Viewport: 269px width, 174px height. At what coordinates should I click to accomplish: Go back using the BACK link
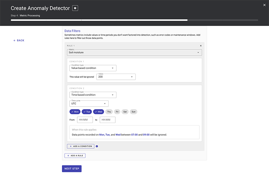(19, 40)
